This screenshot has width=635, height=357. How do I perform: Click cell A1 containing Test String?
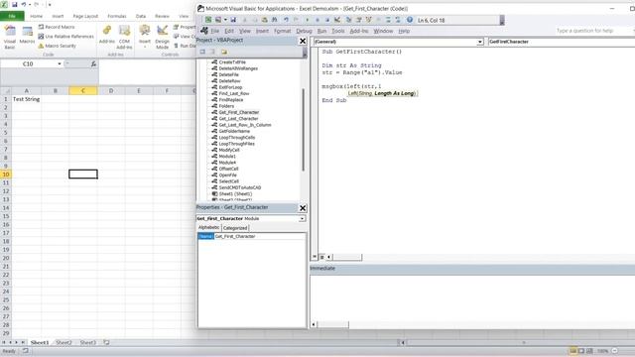tap(27, 99)
